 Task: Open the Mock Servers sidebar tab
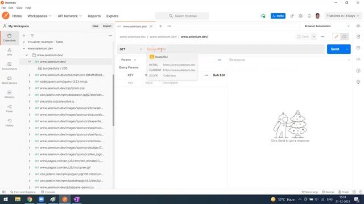pyautogui.click(x=9, y=80)
